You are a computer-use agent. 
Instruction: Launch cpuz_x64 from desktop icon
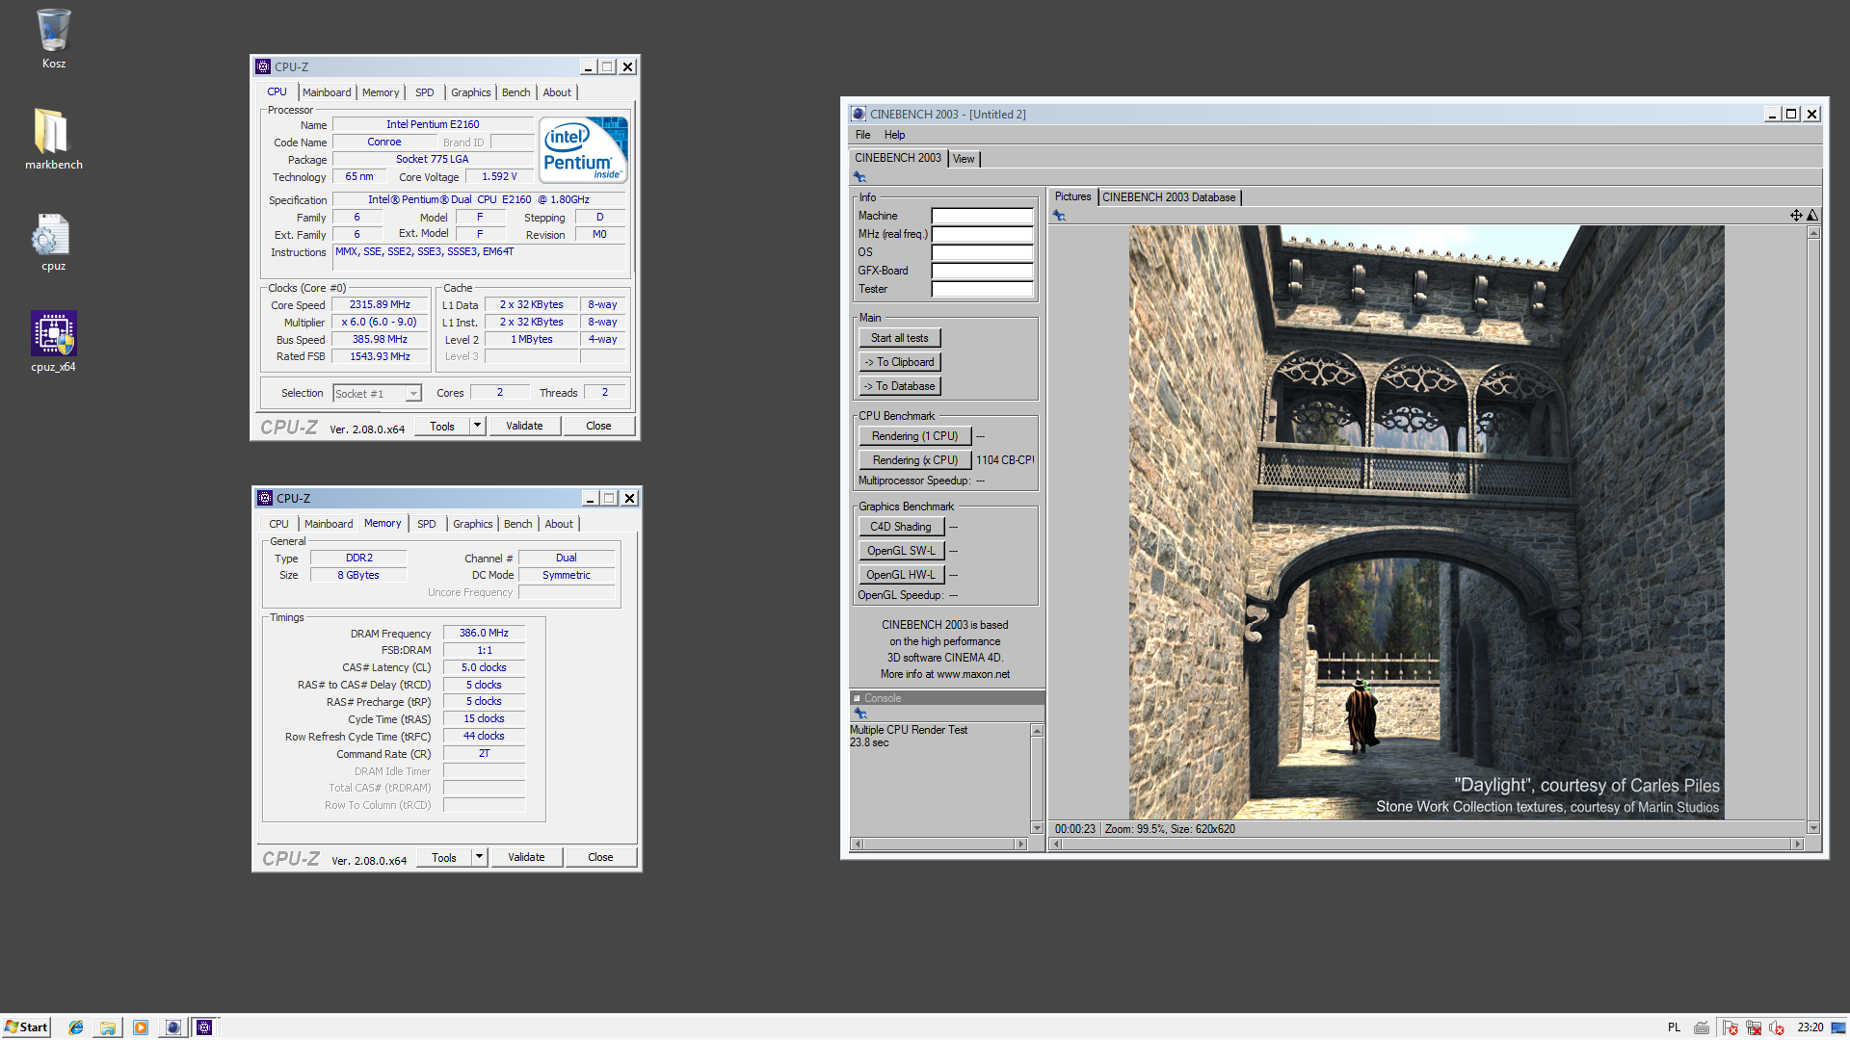coord(53,342)
